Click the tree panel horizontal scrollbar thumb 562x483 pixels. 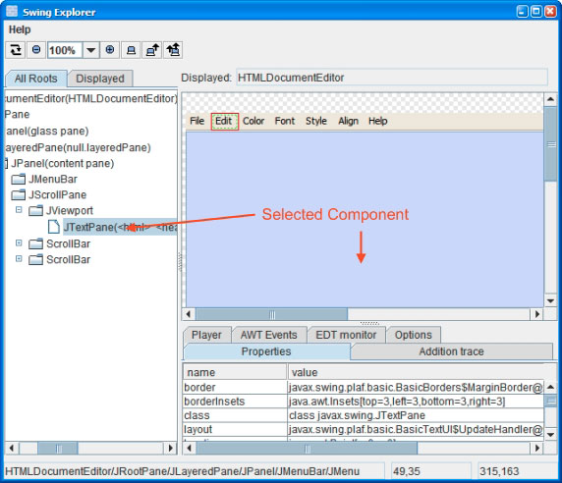(x=58, y=448)
